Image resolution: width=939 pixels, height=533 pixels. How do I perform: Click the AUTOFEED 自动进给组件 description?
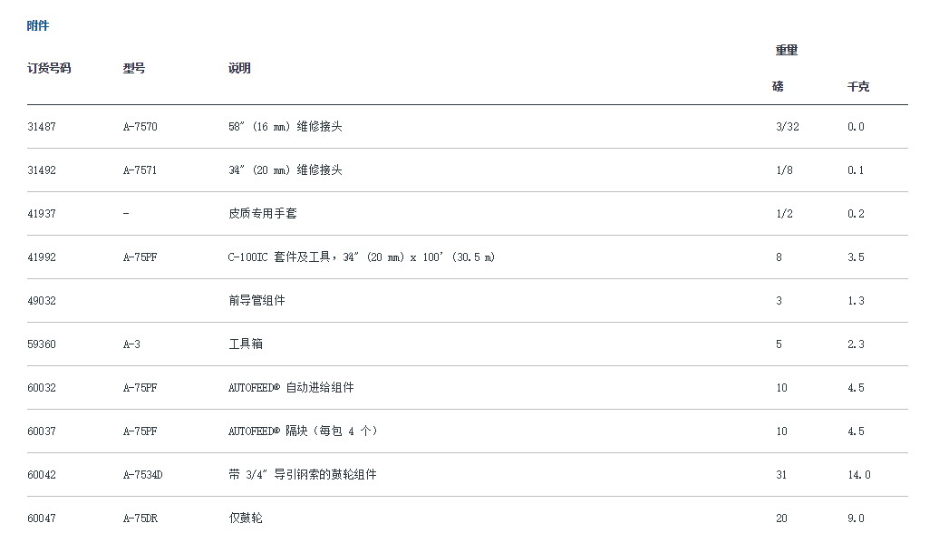click(x=291, y=388)
